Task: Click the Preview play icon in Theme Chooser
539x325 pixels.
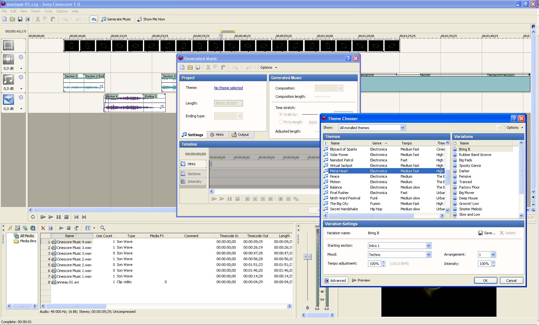Action: pos(354,280)
